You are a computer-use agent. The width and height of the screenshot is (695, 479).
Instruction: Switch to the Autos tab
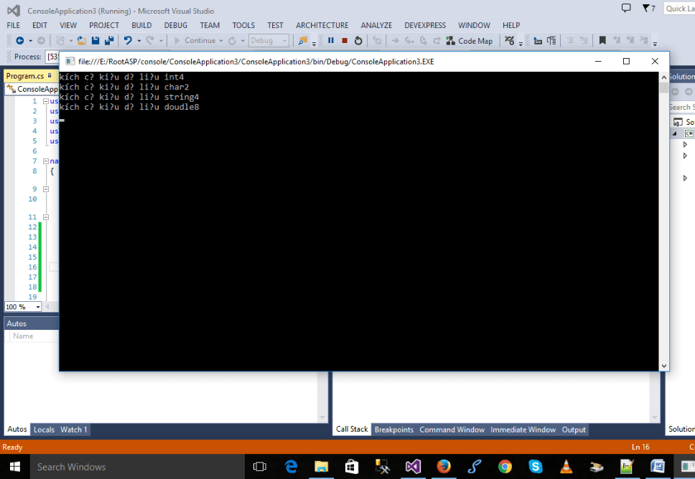[x=17, y=429]
